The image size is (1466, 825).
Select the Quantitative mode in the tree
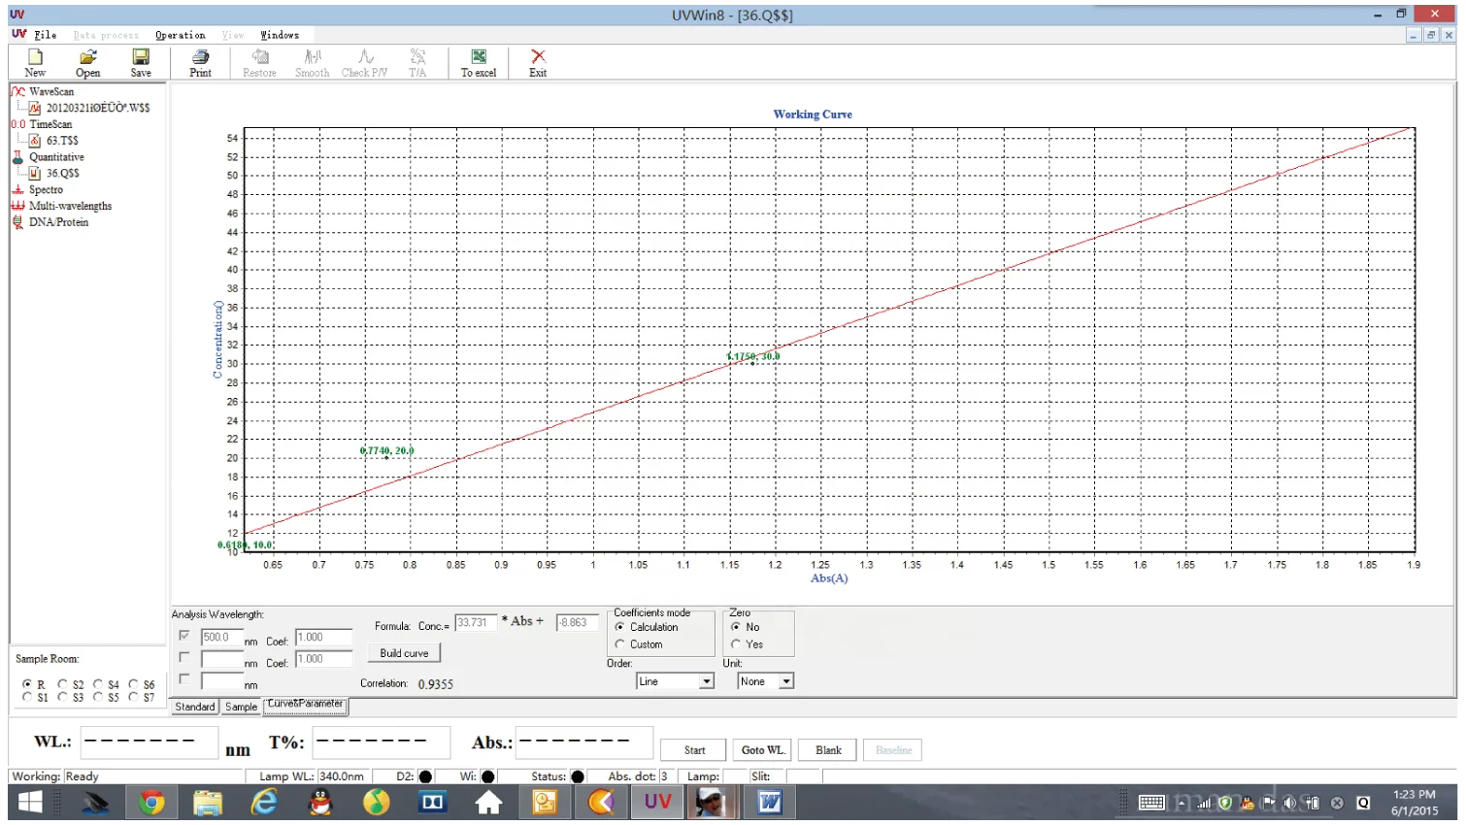click(x=55, y=157)
